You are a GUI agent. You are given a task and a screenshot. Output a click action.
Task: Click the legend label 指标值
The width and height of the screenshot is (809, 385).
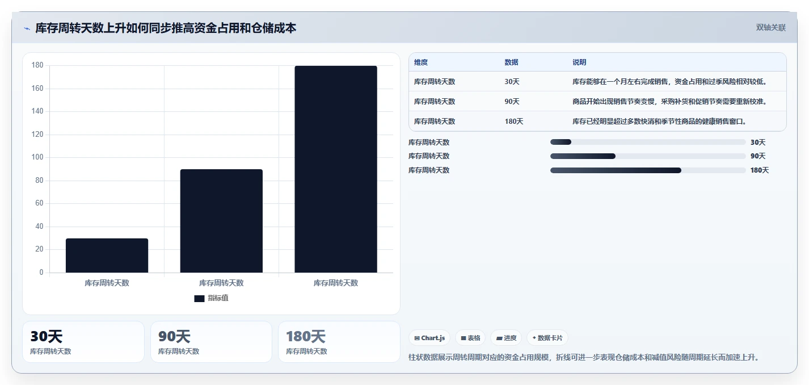click(x=218, y=298)
